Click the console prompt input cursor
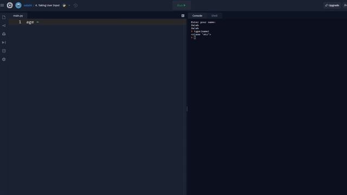This screenshot has width=347, height=195. point(195,37)
